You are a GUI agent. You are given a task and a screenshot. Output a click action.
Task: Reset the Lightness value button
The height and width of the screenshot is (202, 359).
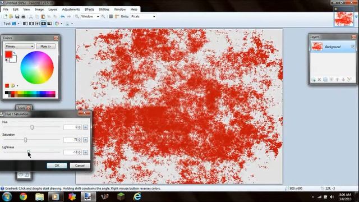(85, 152)
